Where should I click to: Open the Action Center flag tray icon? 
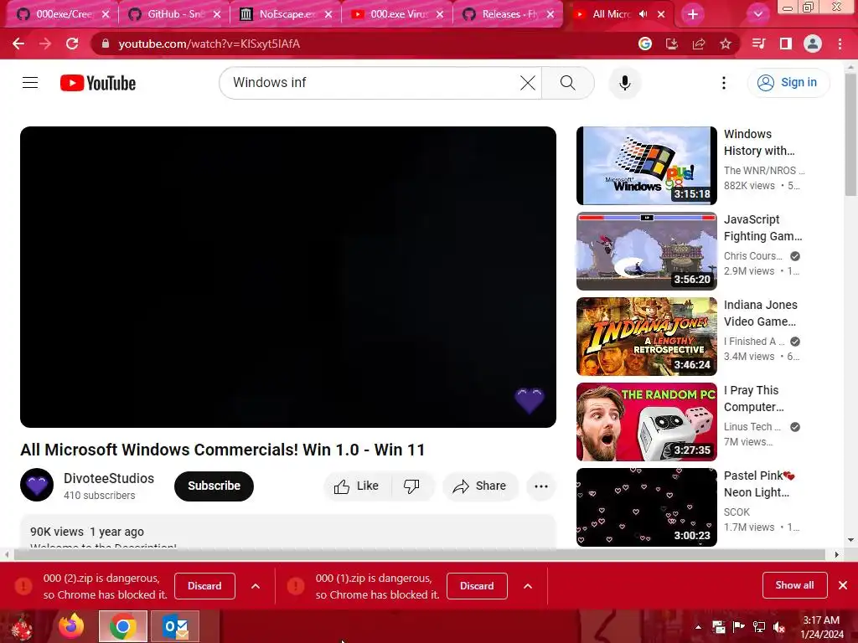click(739, 627)
